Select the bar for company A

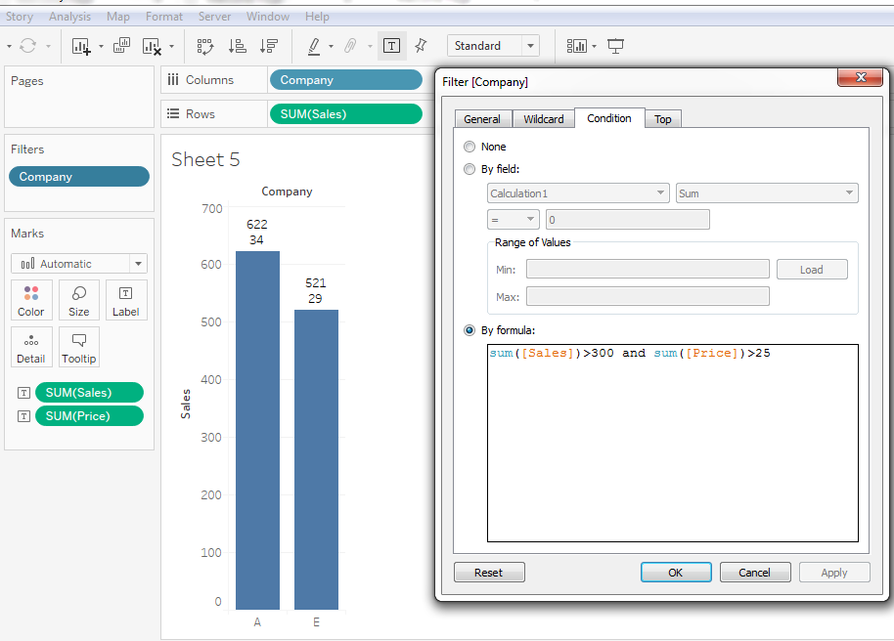257,430
